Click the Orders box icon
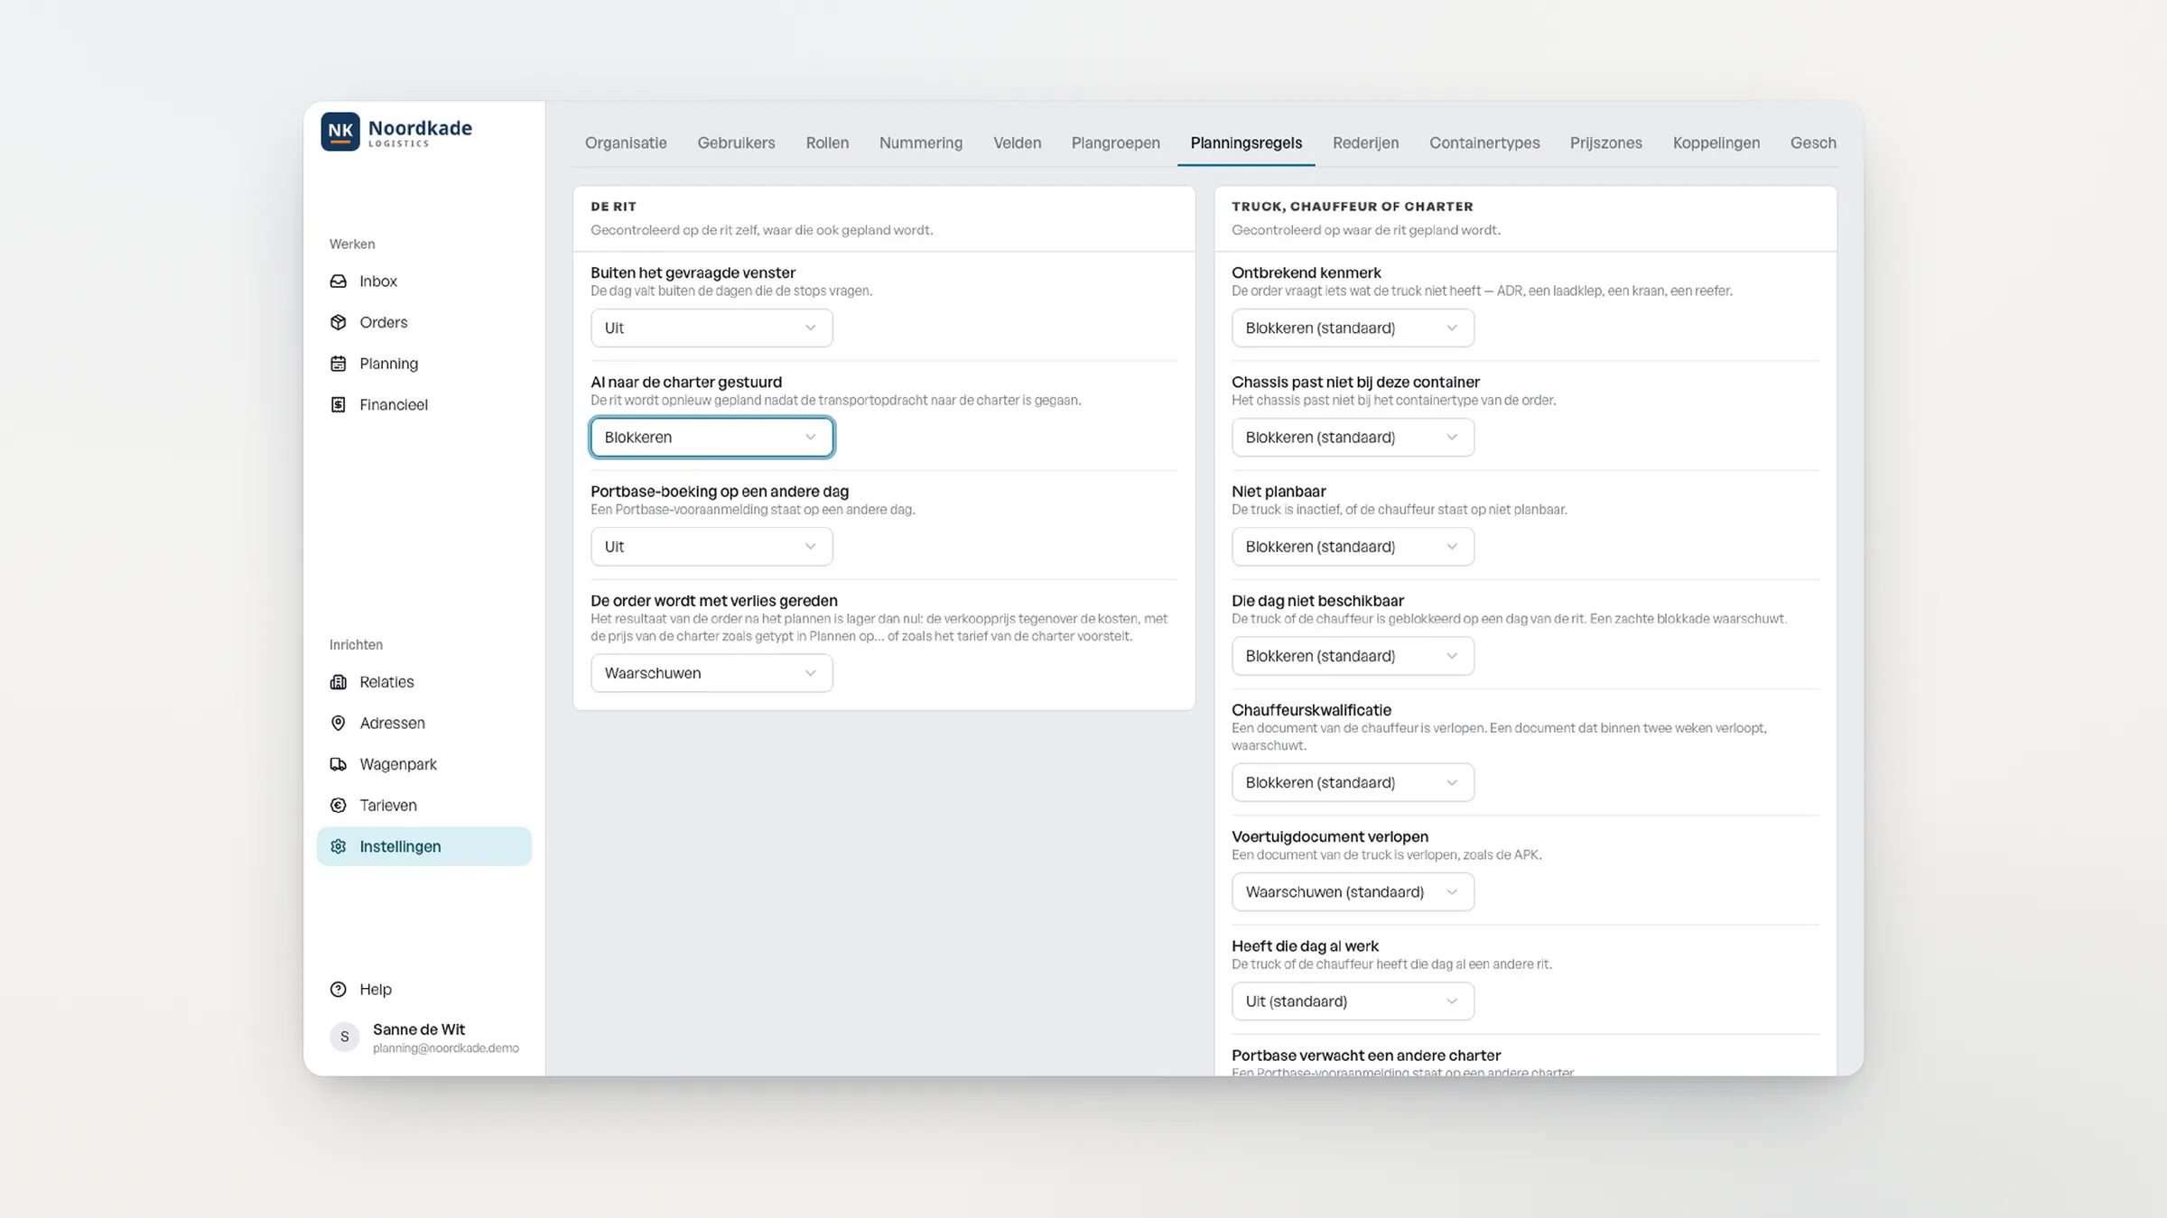Image resolution: width=2167 pixels, height=1218 pixels. pyautogui.click(x=339, y=322)
